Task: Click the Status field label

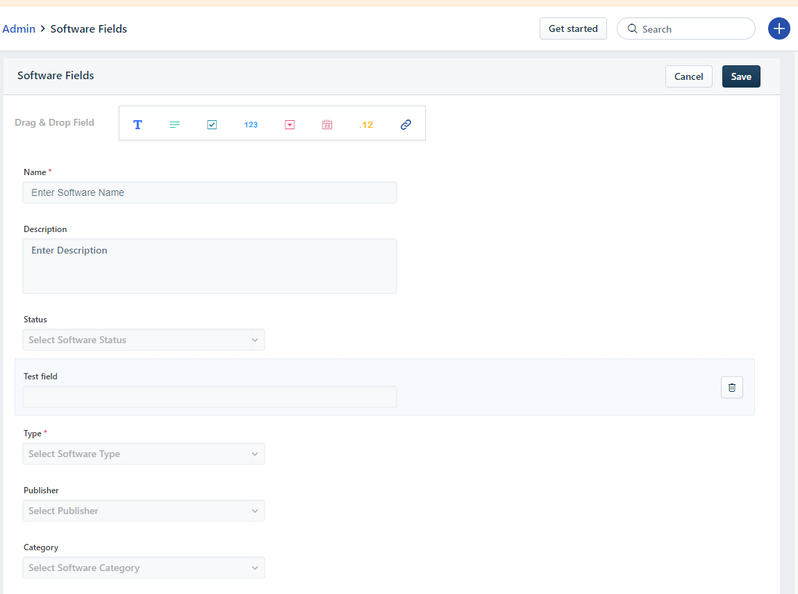Action: (x=35, y=320)
